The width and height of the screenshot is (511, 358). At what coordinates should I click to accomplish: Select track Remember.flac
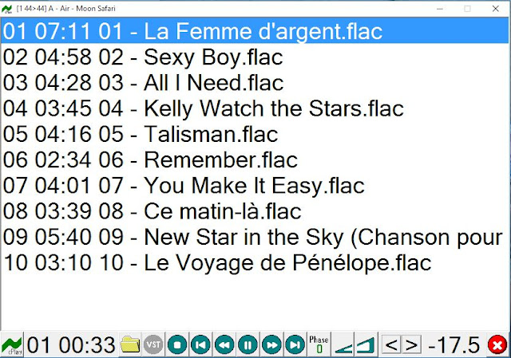click(255, 159)
